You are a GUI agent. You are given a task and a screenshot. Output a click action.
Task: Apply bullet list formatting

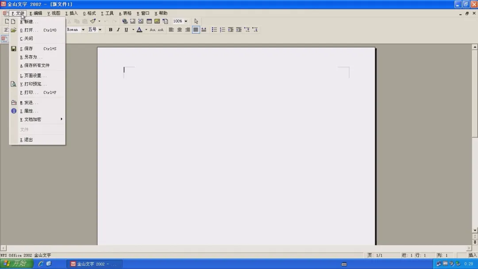click(x=214, y=30)
